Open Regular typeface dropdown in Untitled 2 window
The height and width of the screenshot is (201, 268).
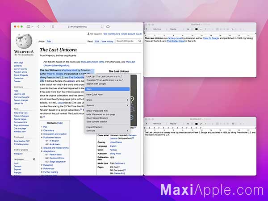[176, 124]
